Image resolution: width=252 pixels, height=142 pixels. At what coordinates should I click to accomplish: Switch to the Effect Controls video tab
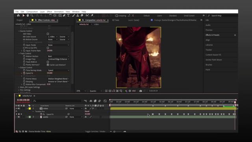[x=46, y=20]
